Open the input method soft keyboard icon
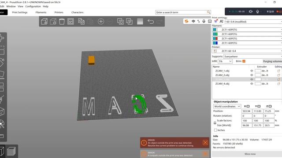The image size is (282, 158). click(x=210, y=21)
